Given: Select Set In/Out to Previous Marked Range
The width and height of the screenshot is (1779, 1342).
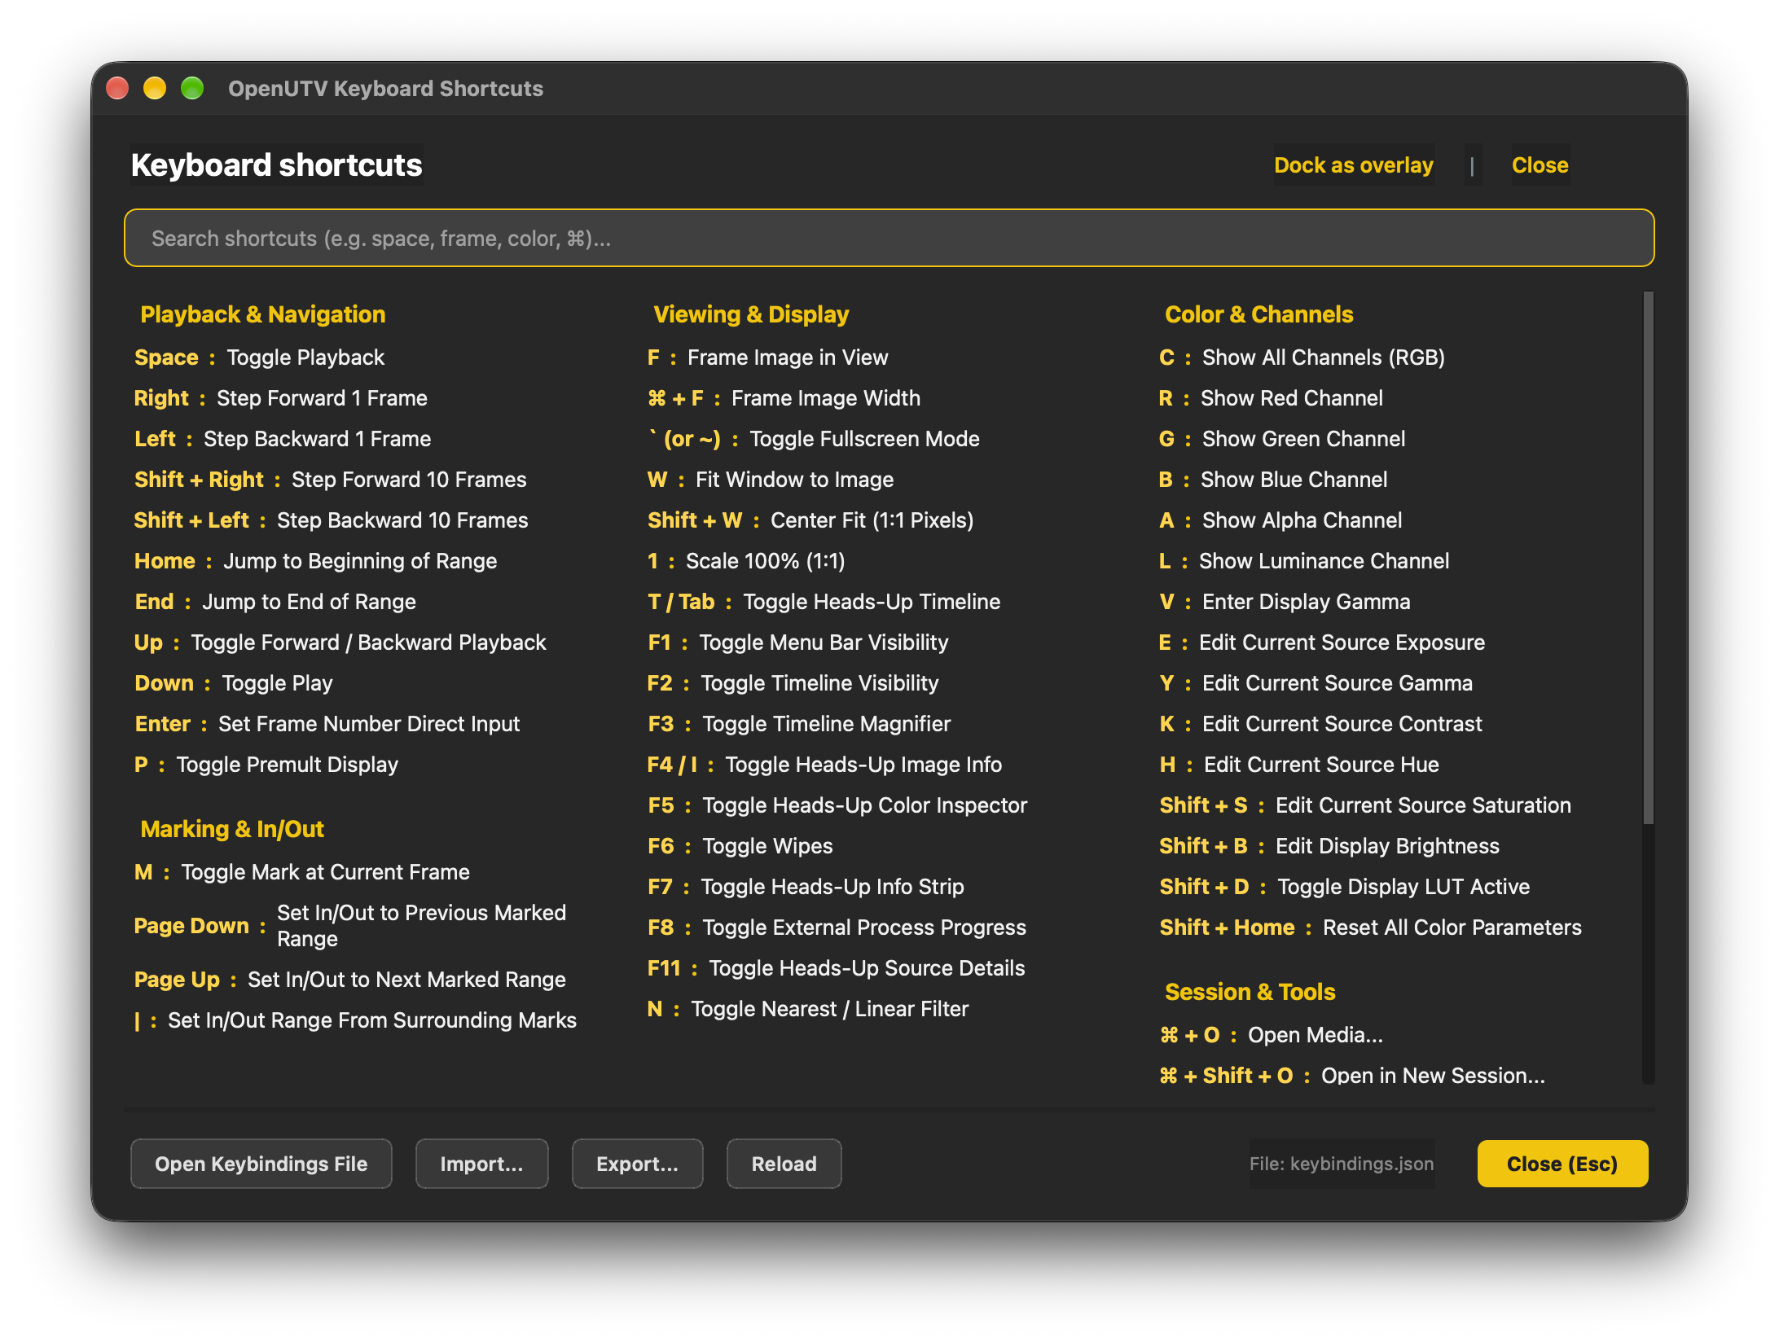Looking at the screenshot, I should [350, 926].
